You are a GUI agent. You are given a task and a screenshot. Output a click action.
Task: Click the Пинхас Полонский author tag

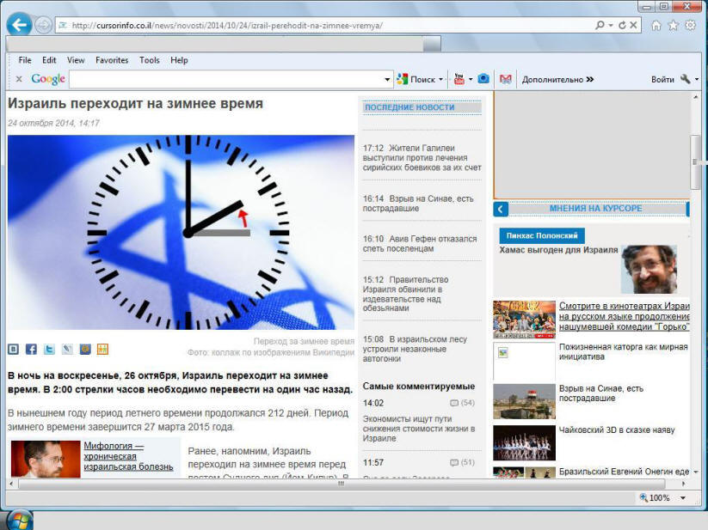tap(542, 235)
